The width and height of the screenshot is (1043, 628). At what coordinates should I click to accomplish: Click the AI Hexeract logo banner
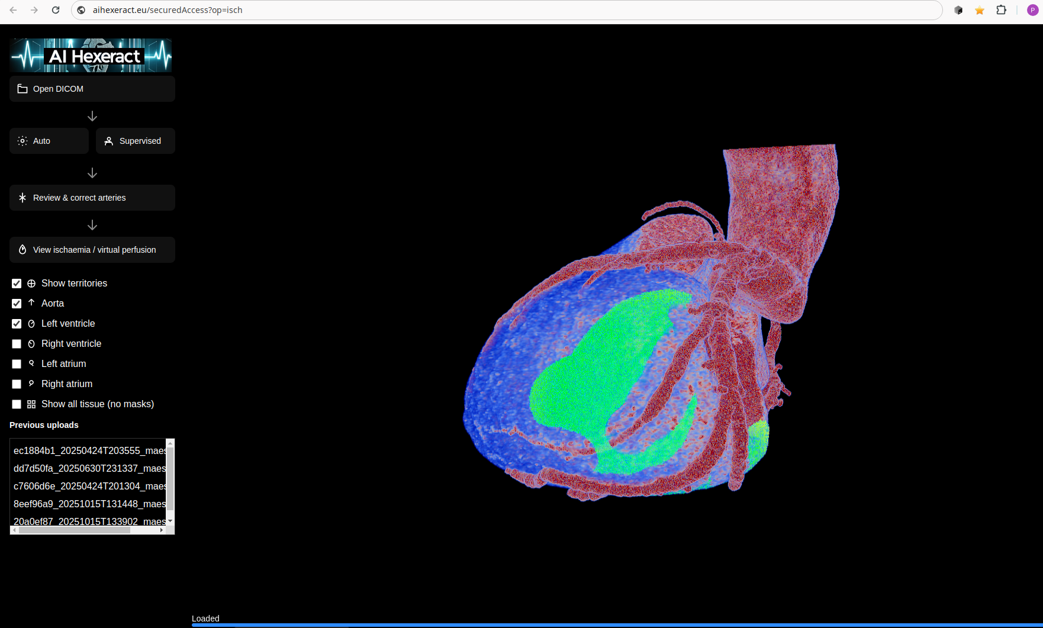point(91,55)
